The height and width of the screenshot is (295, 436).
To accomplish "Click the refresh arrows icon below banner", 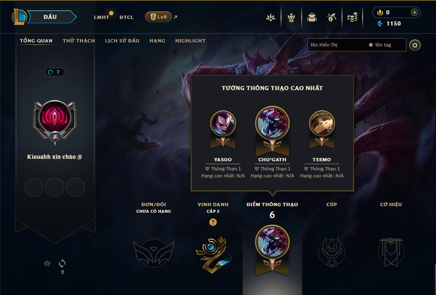I will [62, 263].
